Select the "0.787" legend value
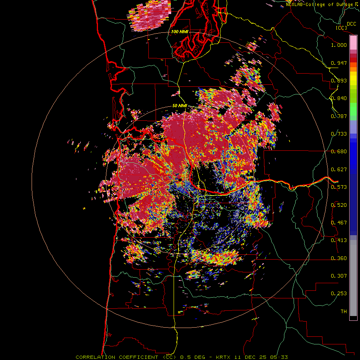Viewport: 360px width, 360px height. [339, 116]
